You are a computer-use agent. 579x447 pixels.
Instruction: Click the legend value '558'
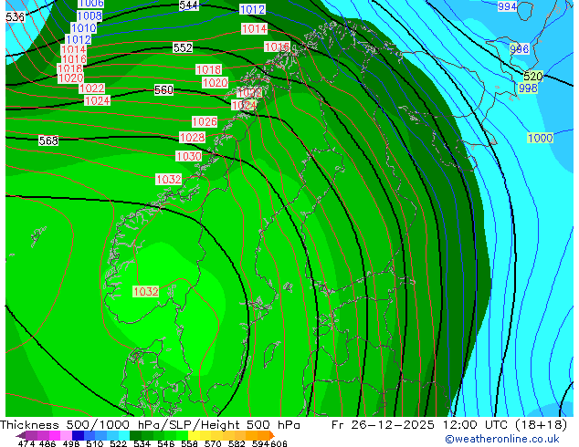189,443
